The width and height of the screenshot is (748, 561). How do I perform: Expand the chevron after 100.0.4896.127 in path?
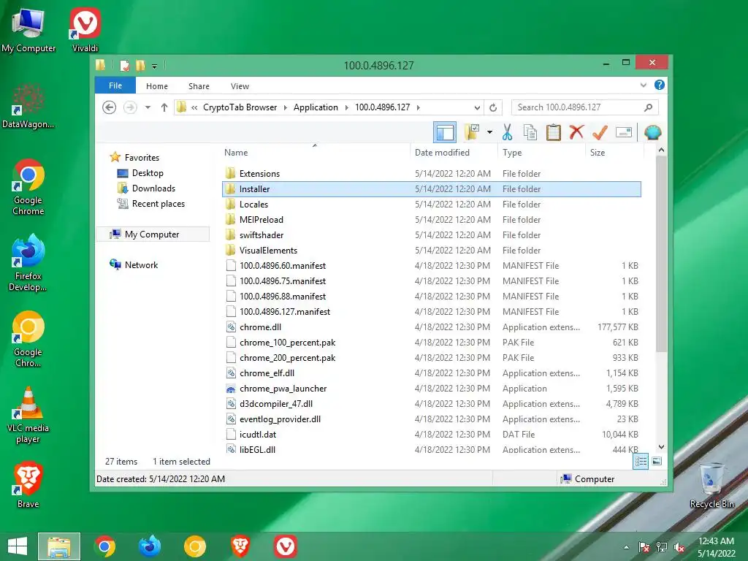click(x=419, y=107)
